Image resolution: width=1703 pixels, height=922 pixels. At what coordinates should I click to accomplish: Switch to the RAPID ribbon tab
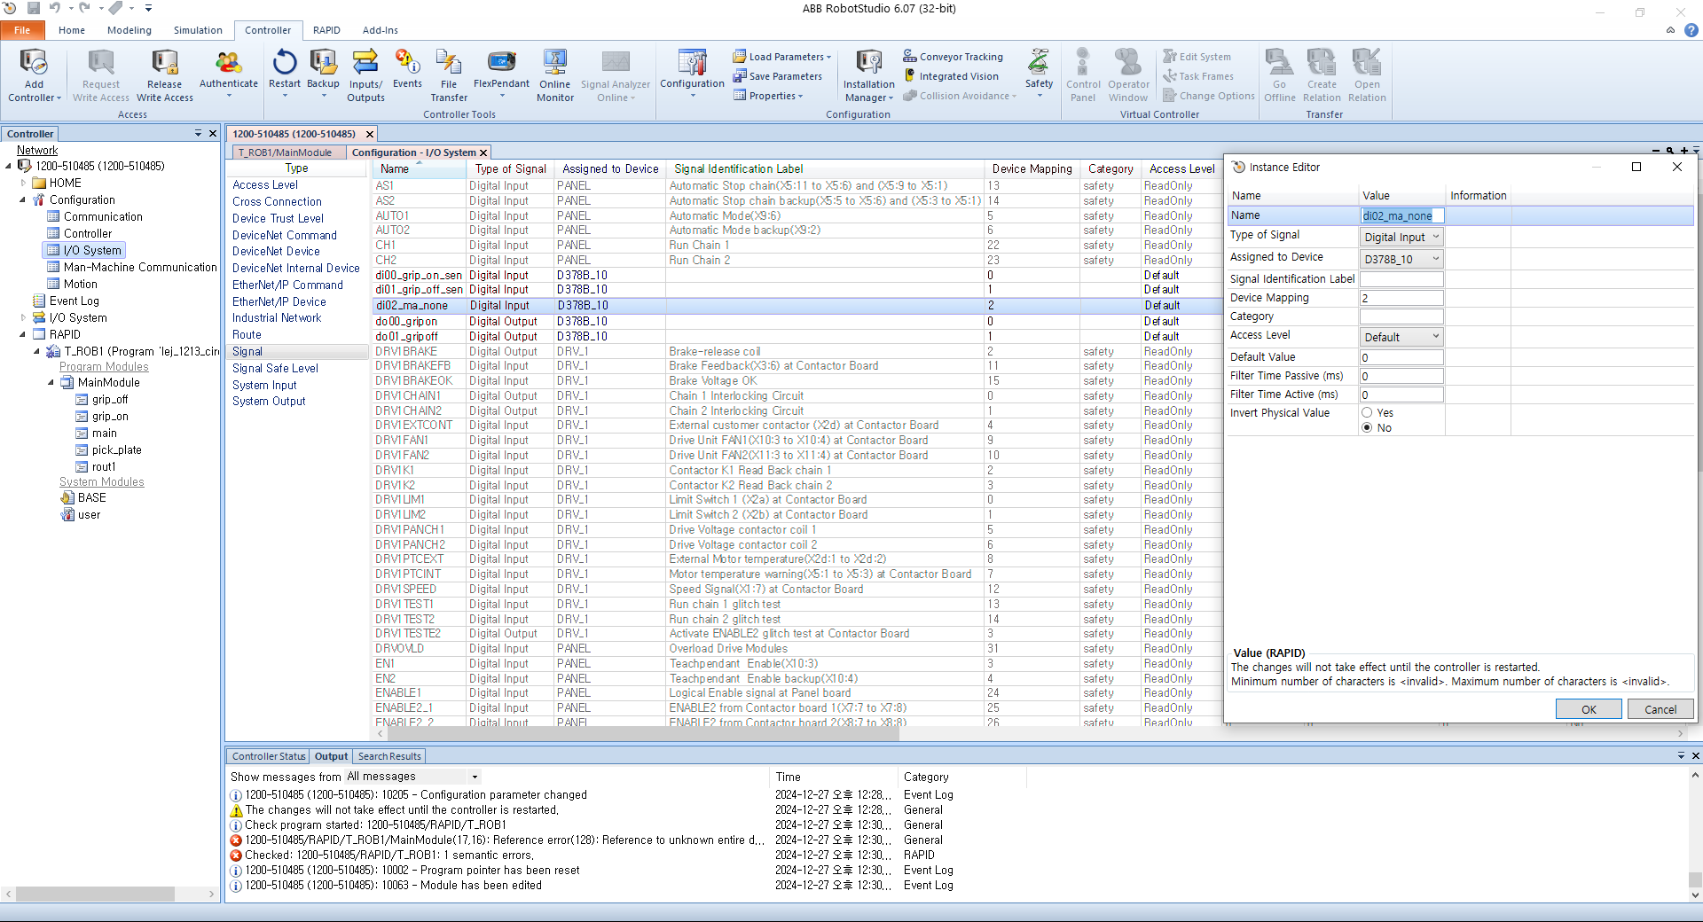(x=326, y=30)
